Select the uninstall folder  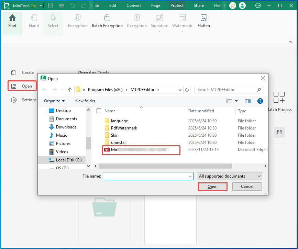click(119, 143)
